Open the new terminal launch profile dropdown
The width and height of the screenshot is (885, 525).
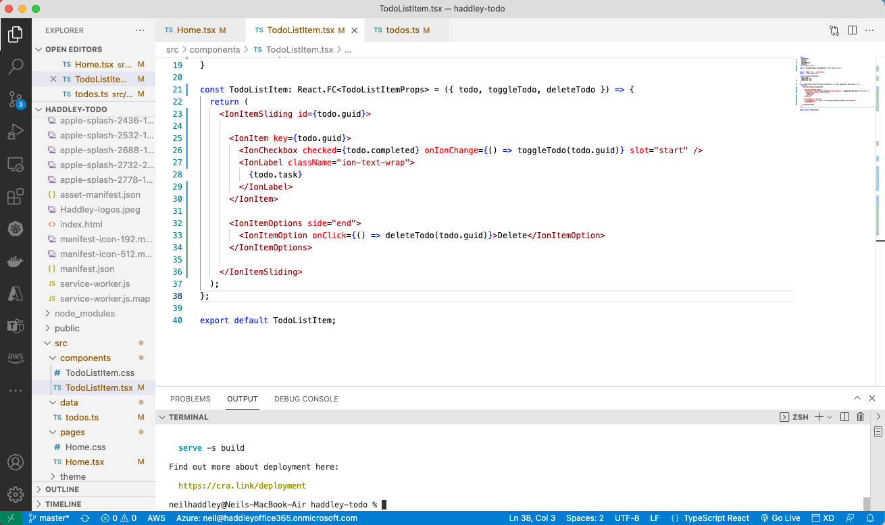830,417
